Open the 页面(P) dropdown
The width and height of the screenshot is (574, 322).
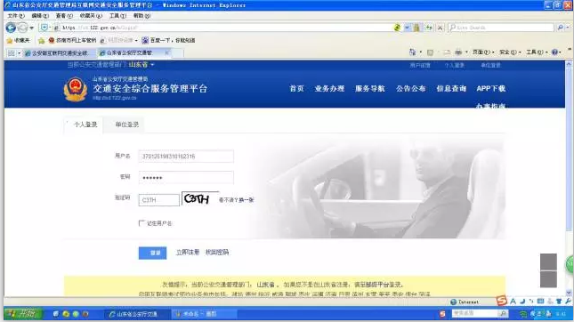[483, 52]
